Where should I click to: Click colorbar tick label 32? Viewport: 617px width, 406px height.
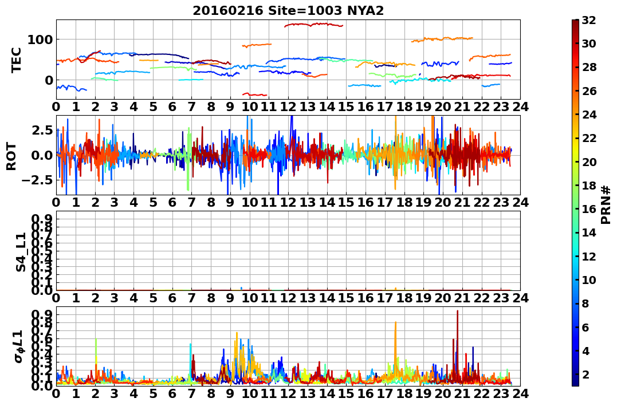[x=589, y=20]
